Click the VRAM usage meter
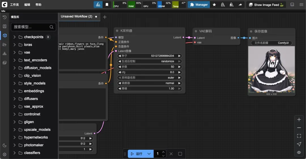Screen dimensions: 306x159 pos(164,5)
